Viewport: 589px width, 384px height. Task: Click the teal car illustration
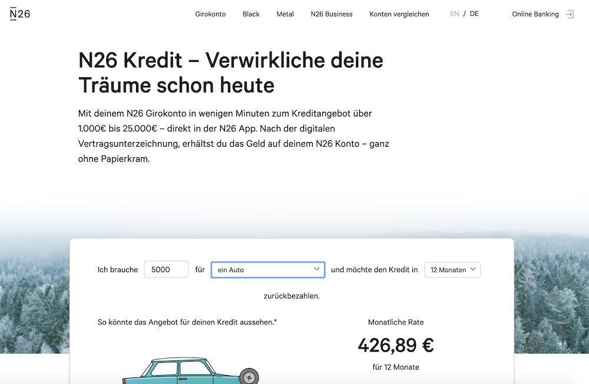click(191, 370)
